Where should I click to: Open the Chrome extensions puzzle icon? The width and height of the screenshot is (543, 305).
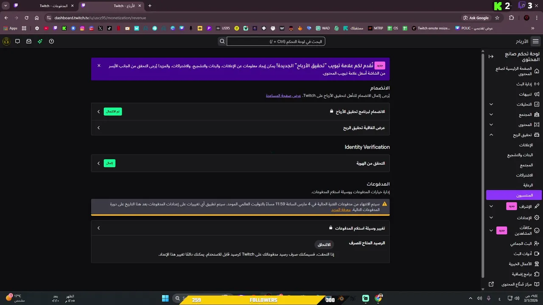511,18
